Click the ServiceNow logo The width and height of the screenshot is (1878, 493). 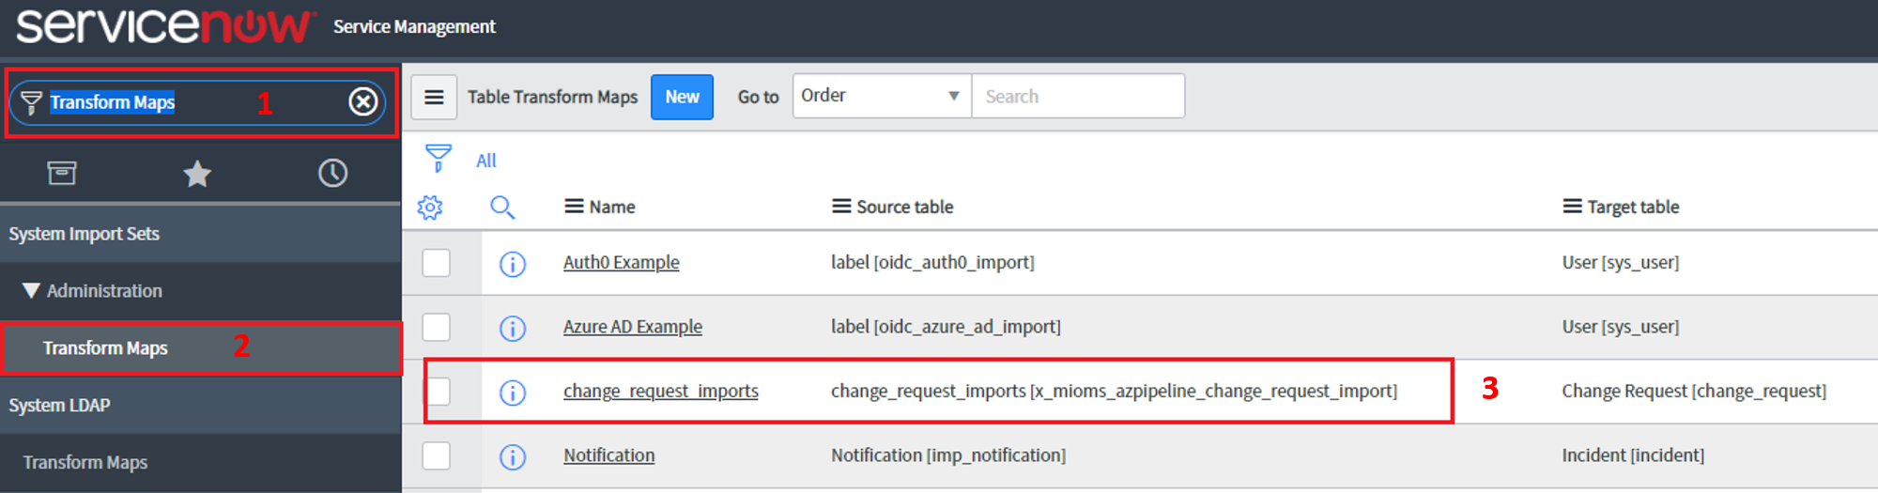tap(164, 26)
